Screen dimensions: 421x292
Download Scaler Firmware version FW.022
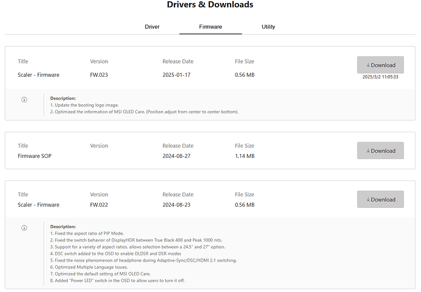pos(380,199)
